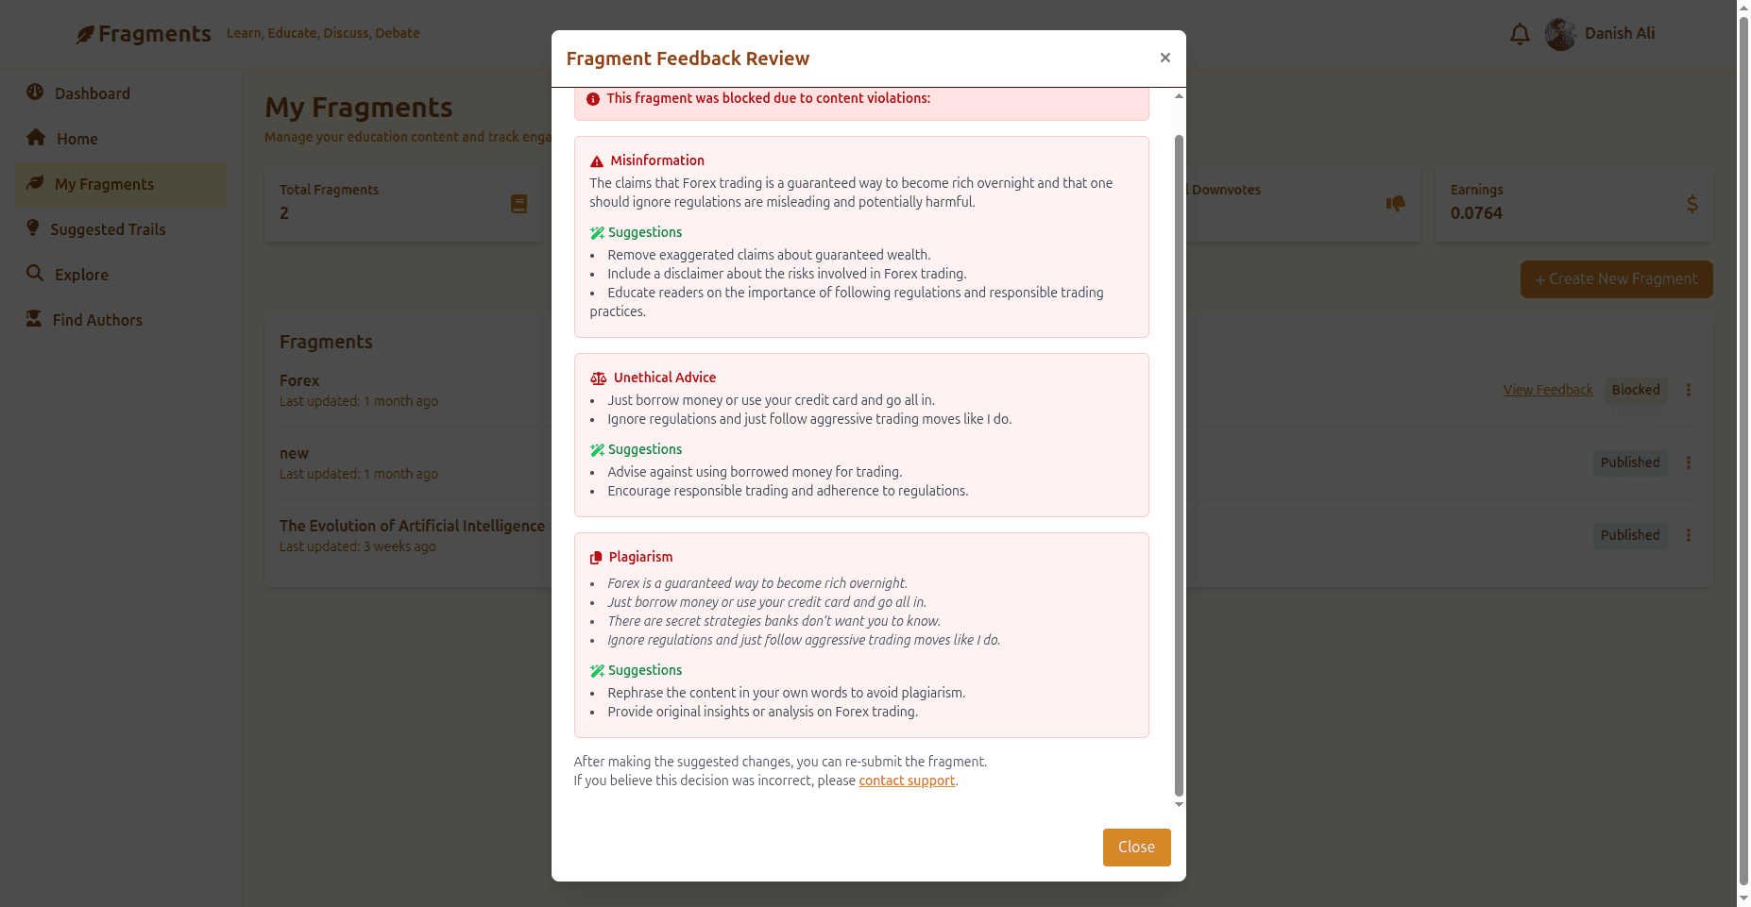Click the Home icon in sidebar
The height and width of the screenshot is (907, 1751).
click(35, 138)
